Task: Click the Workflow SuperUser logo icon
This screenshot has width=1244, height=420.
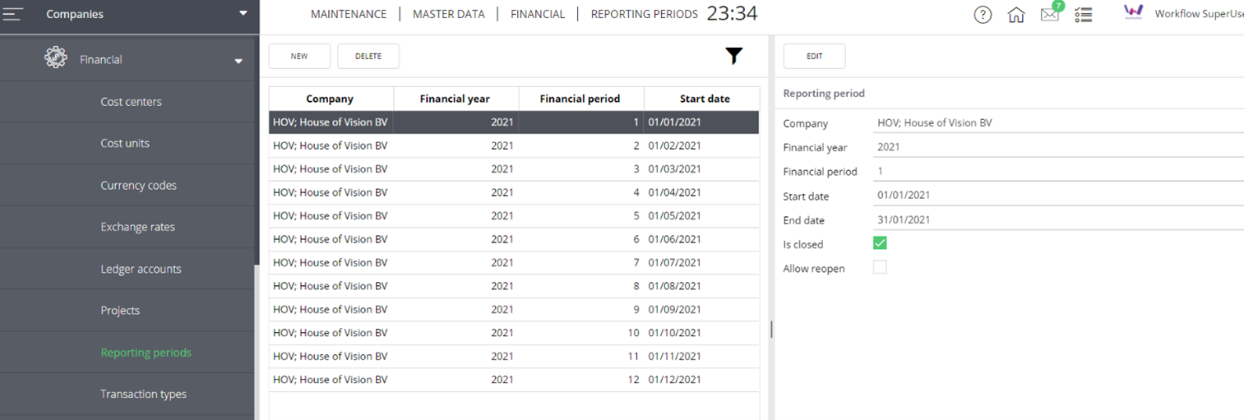Action: 1133,12
